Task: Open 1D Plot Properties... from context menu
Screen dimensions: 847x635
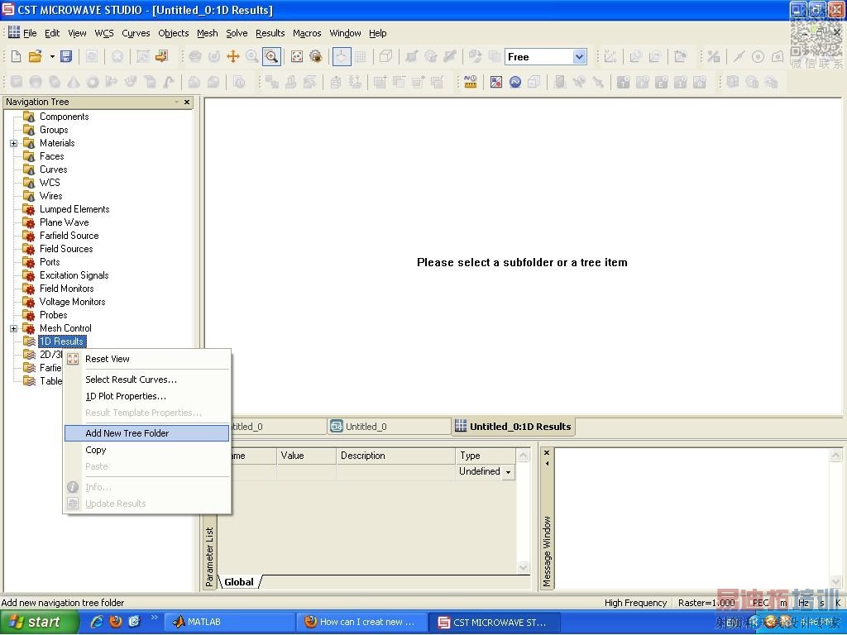Action: (147, 396)
